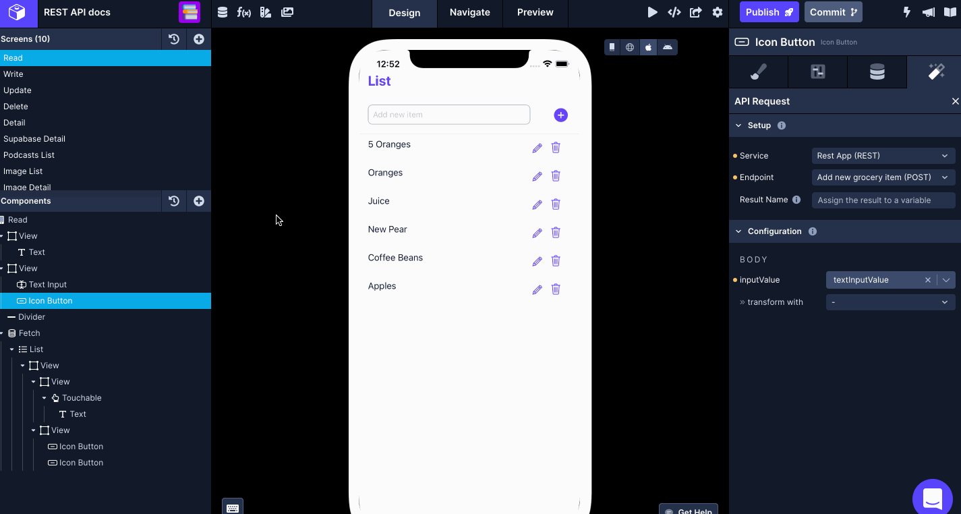Viewport: 961px width, 514px height.
Task: Click the Result Name input field
Action: click(883, 200)
